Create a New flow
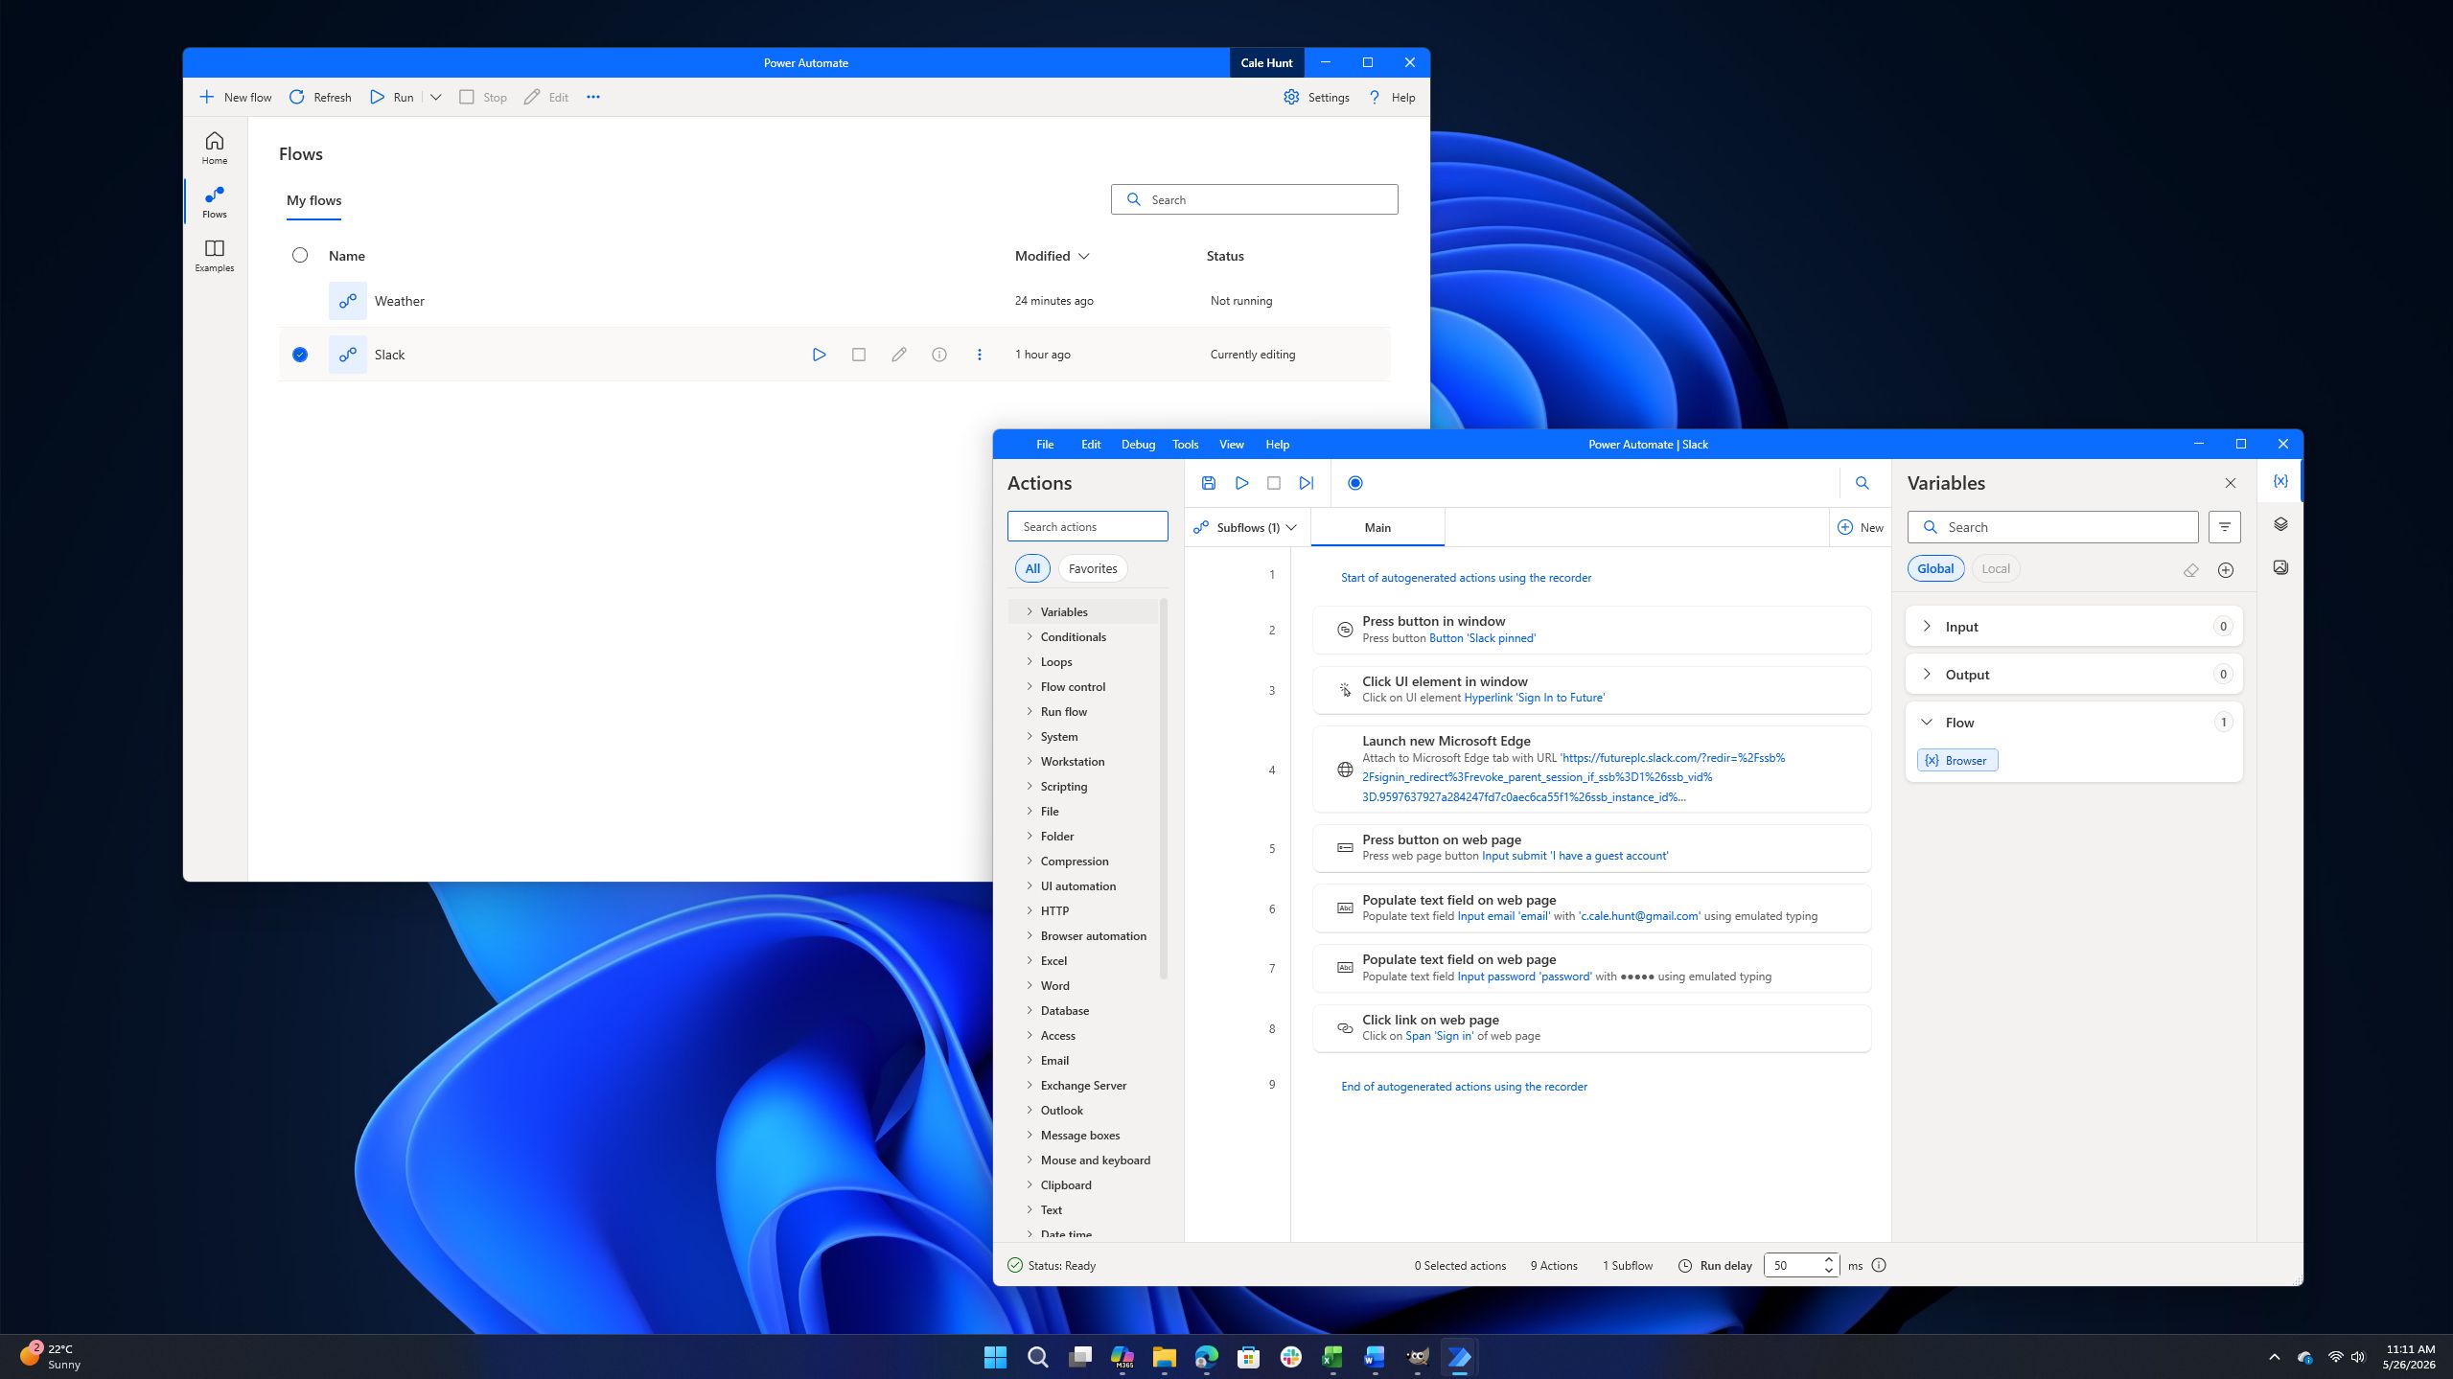 click(x=235, y=97)
